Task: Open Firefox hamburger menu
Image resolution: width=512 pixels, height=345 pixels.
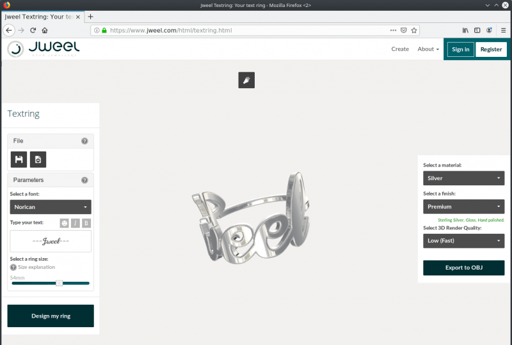Action: [503, 30]
